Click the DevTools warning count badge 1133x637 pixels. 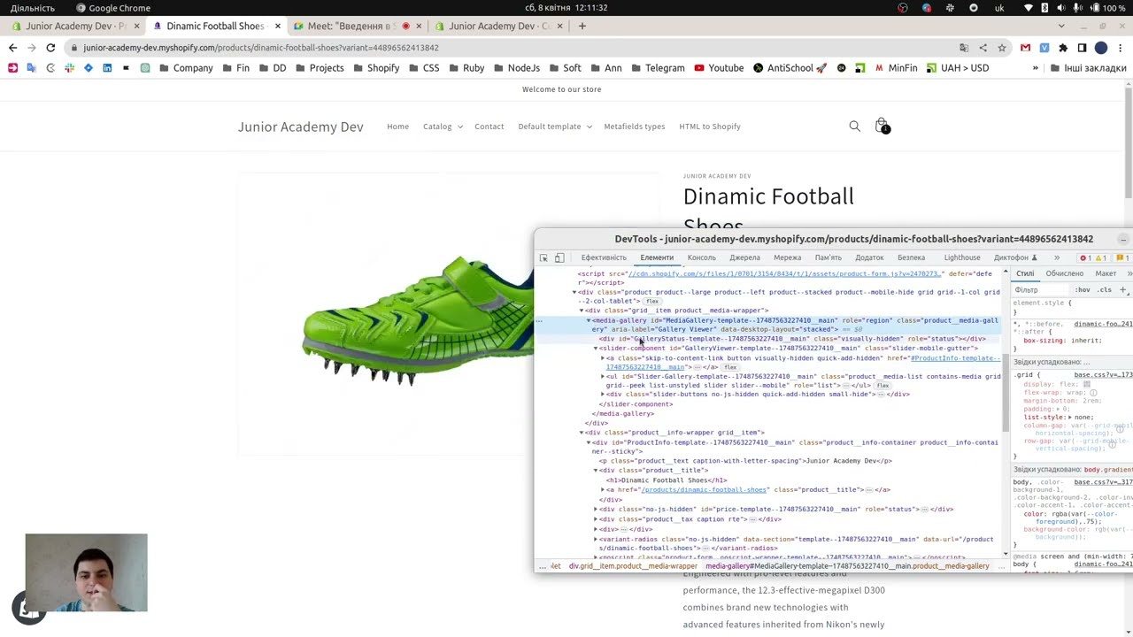point(1100,257)
